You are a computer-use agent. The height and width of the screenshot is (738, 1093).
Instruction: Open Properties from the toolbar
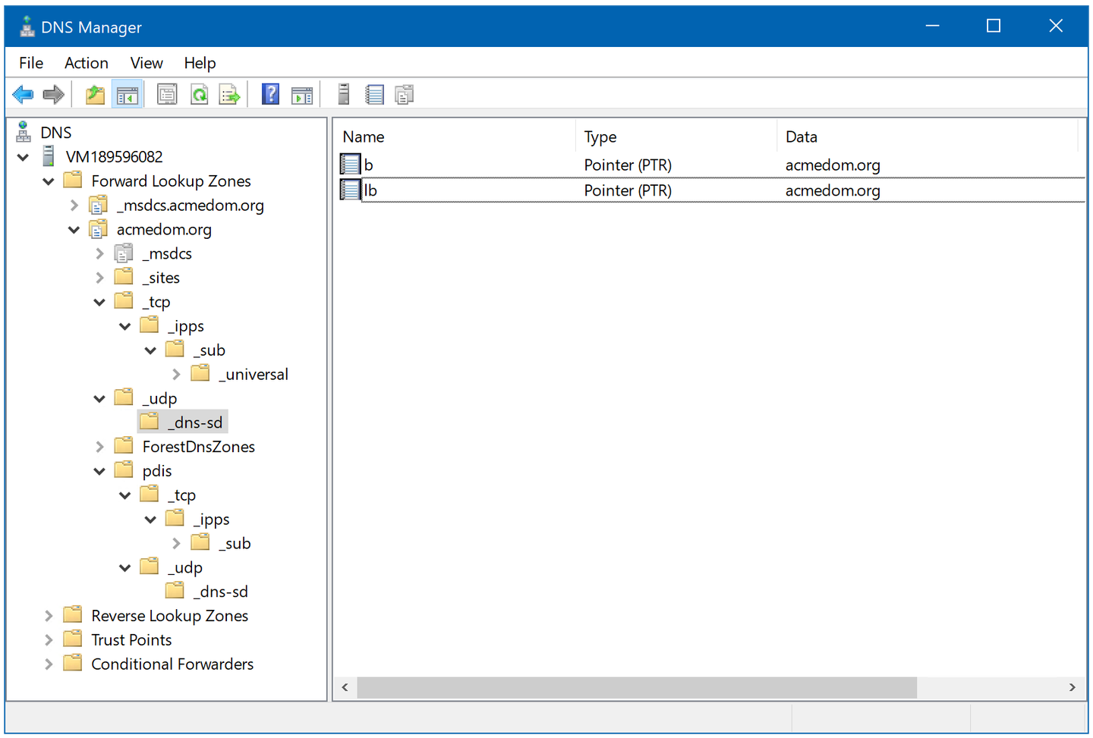click(x=167, y=95)
